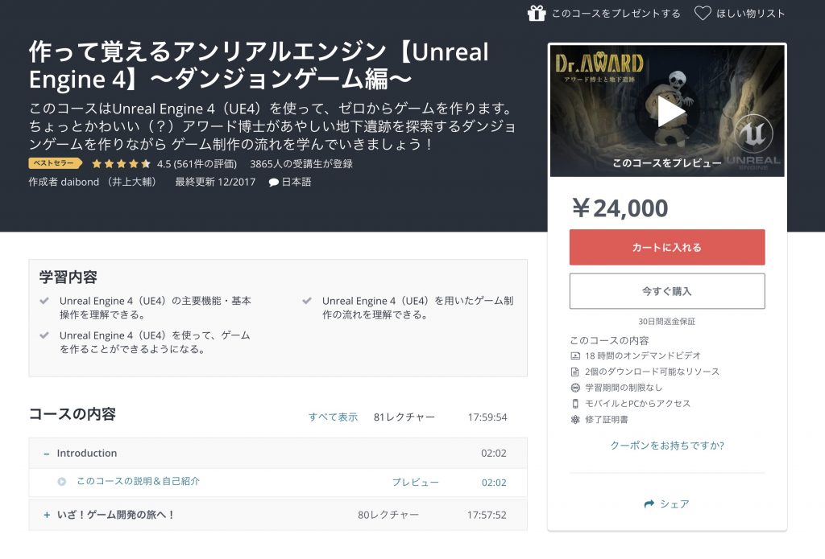825x559 pixels.
Task: Click the document icon beside 2個のダウンロード可能なリソース
Action: click(575, 372)
